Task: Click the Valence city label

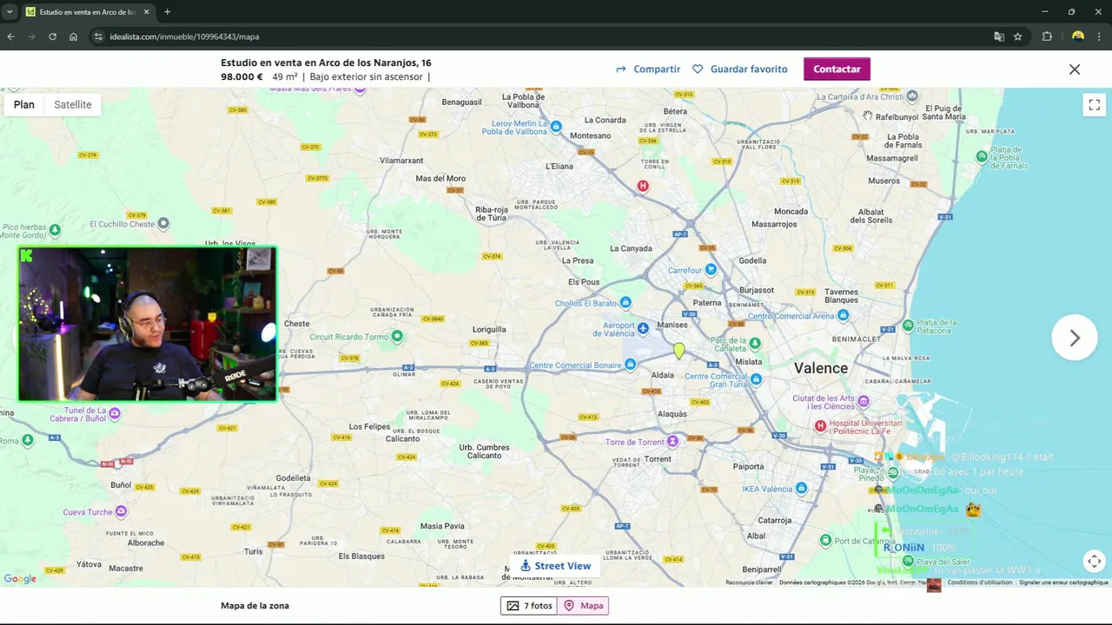Action: pos(820,368)
